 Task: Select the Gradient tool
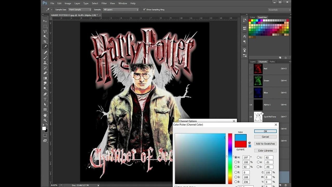[45, 78]
